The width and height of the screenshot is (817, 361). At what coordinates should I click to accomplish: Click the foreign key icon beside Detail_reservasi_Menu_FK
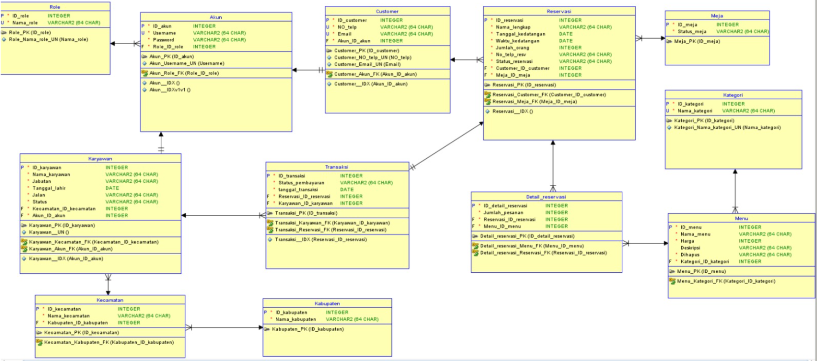[475, 246]
